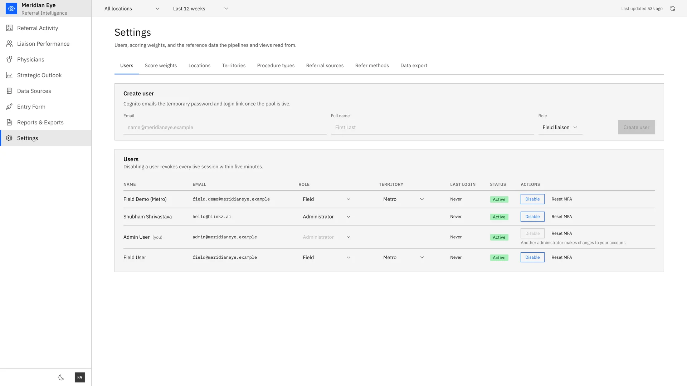Image resolution: width=687 pixels, height=386 pixels.
Task: Click Active status for Field User
Action: point(499,258)
